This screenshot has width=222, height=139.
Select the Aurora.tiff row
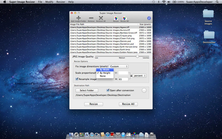(111, 30)
